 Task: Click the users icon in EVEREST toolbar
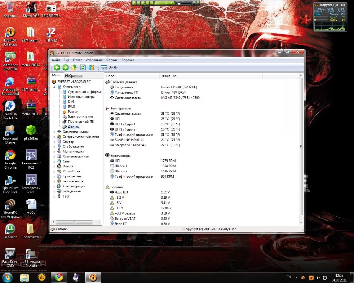[x=91, y=68]
